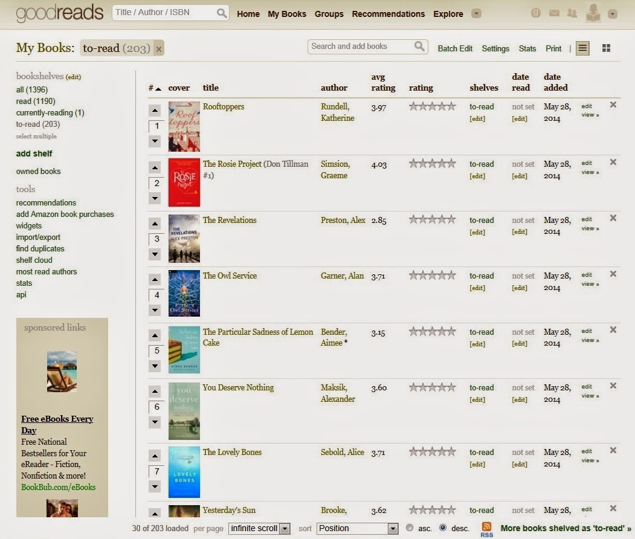
Task: Move The Revelations down in position
Action: [x=155, y=254]
